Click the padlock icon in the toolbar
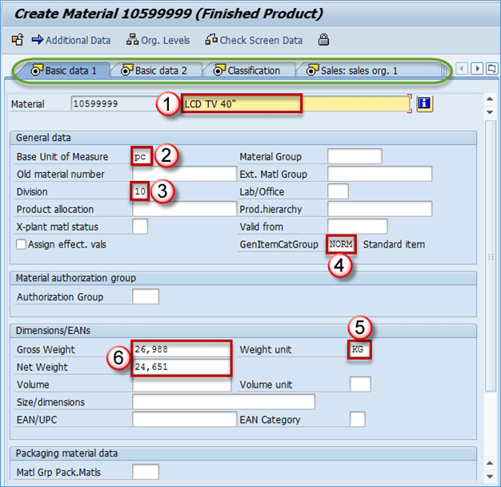 323,40
